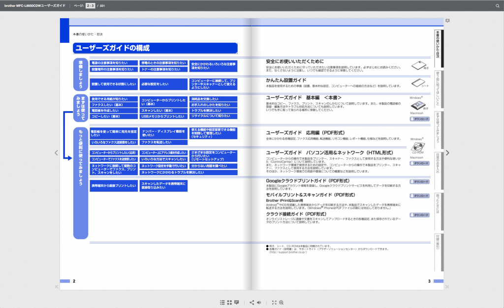Click the 消耗品を交換したい box
Image resolution: width=504 pixels, height=308 pixels.
(x=214, y=99)
